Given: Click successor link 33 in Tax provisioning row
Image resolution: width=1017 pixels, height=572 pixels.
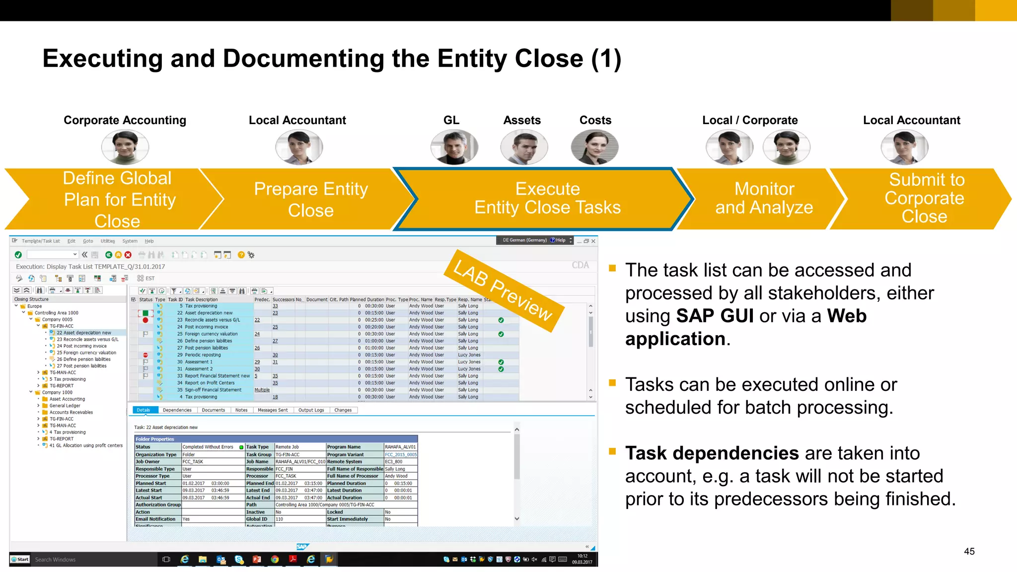Looking at the screenshot, I should click(275, 306).
